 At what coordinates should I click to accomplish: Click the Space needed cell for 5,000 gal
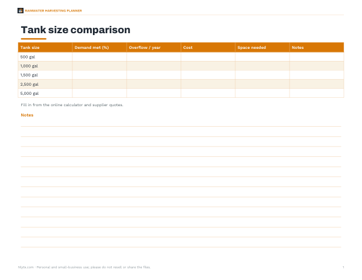point(262,93)
